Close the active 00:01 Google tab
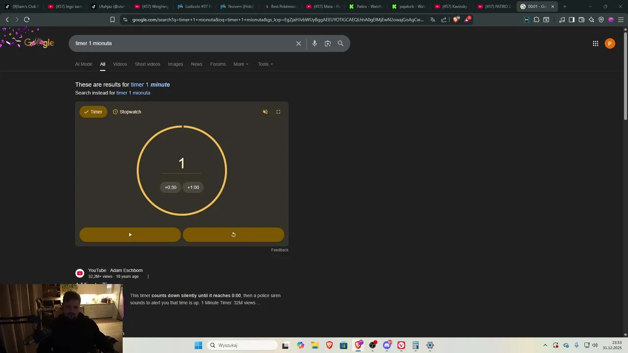 tap(553, 6)
